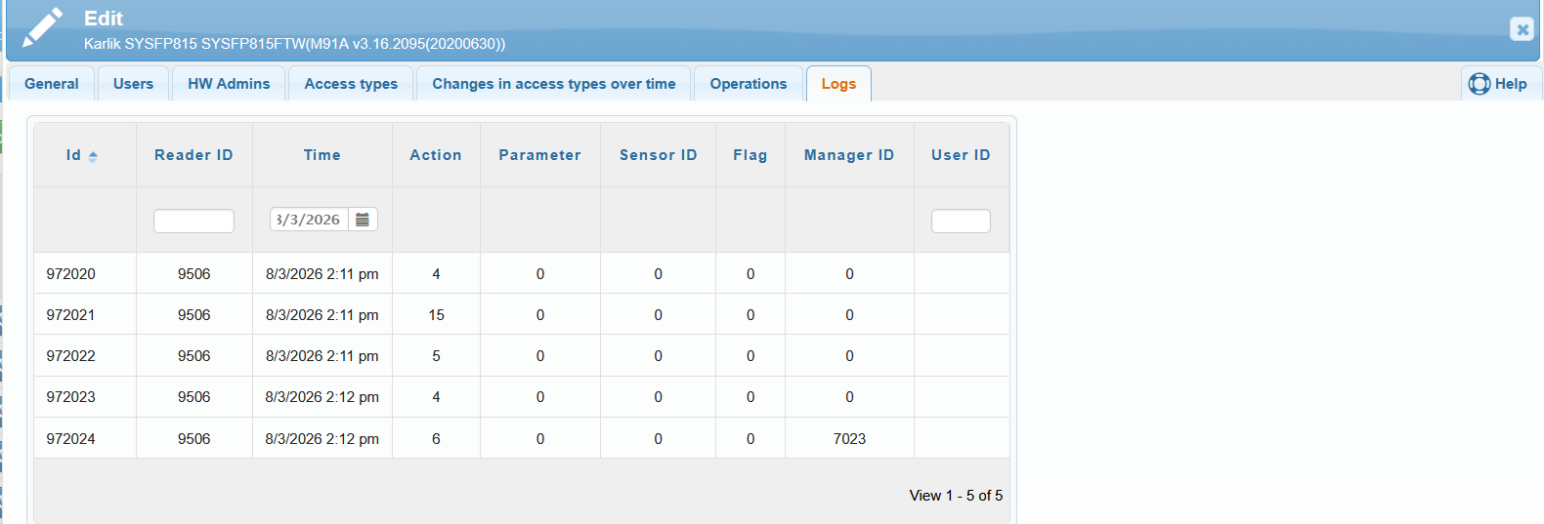Viewport: 1544px width, 524px height.
Task: Switch to the General tab
Action: (x=52, y=84)
